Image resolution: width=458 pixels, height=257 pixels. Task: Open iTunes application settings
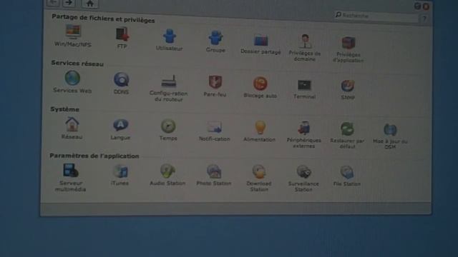click(x=120, y=175)
